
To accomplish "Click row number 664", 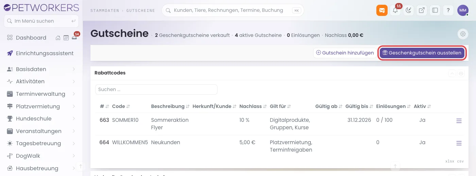I will coord(104,142).
